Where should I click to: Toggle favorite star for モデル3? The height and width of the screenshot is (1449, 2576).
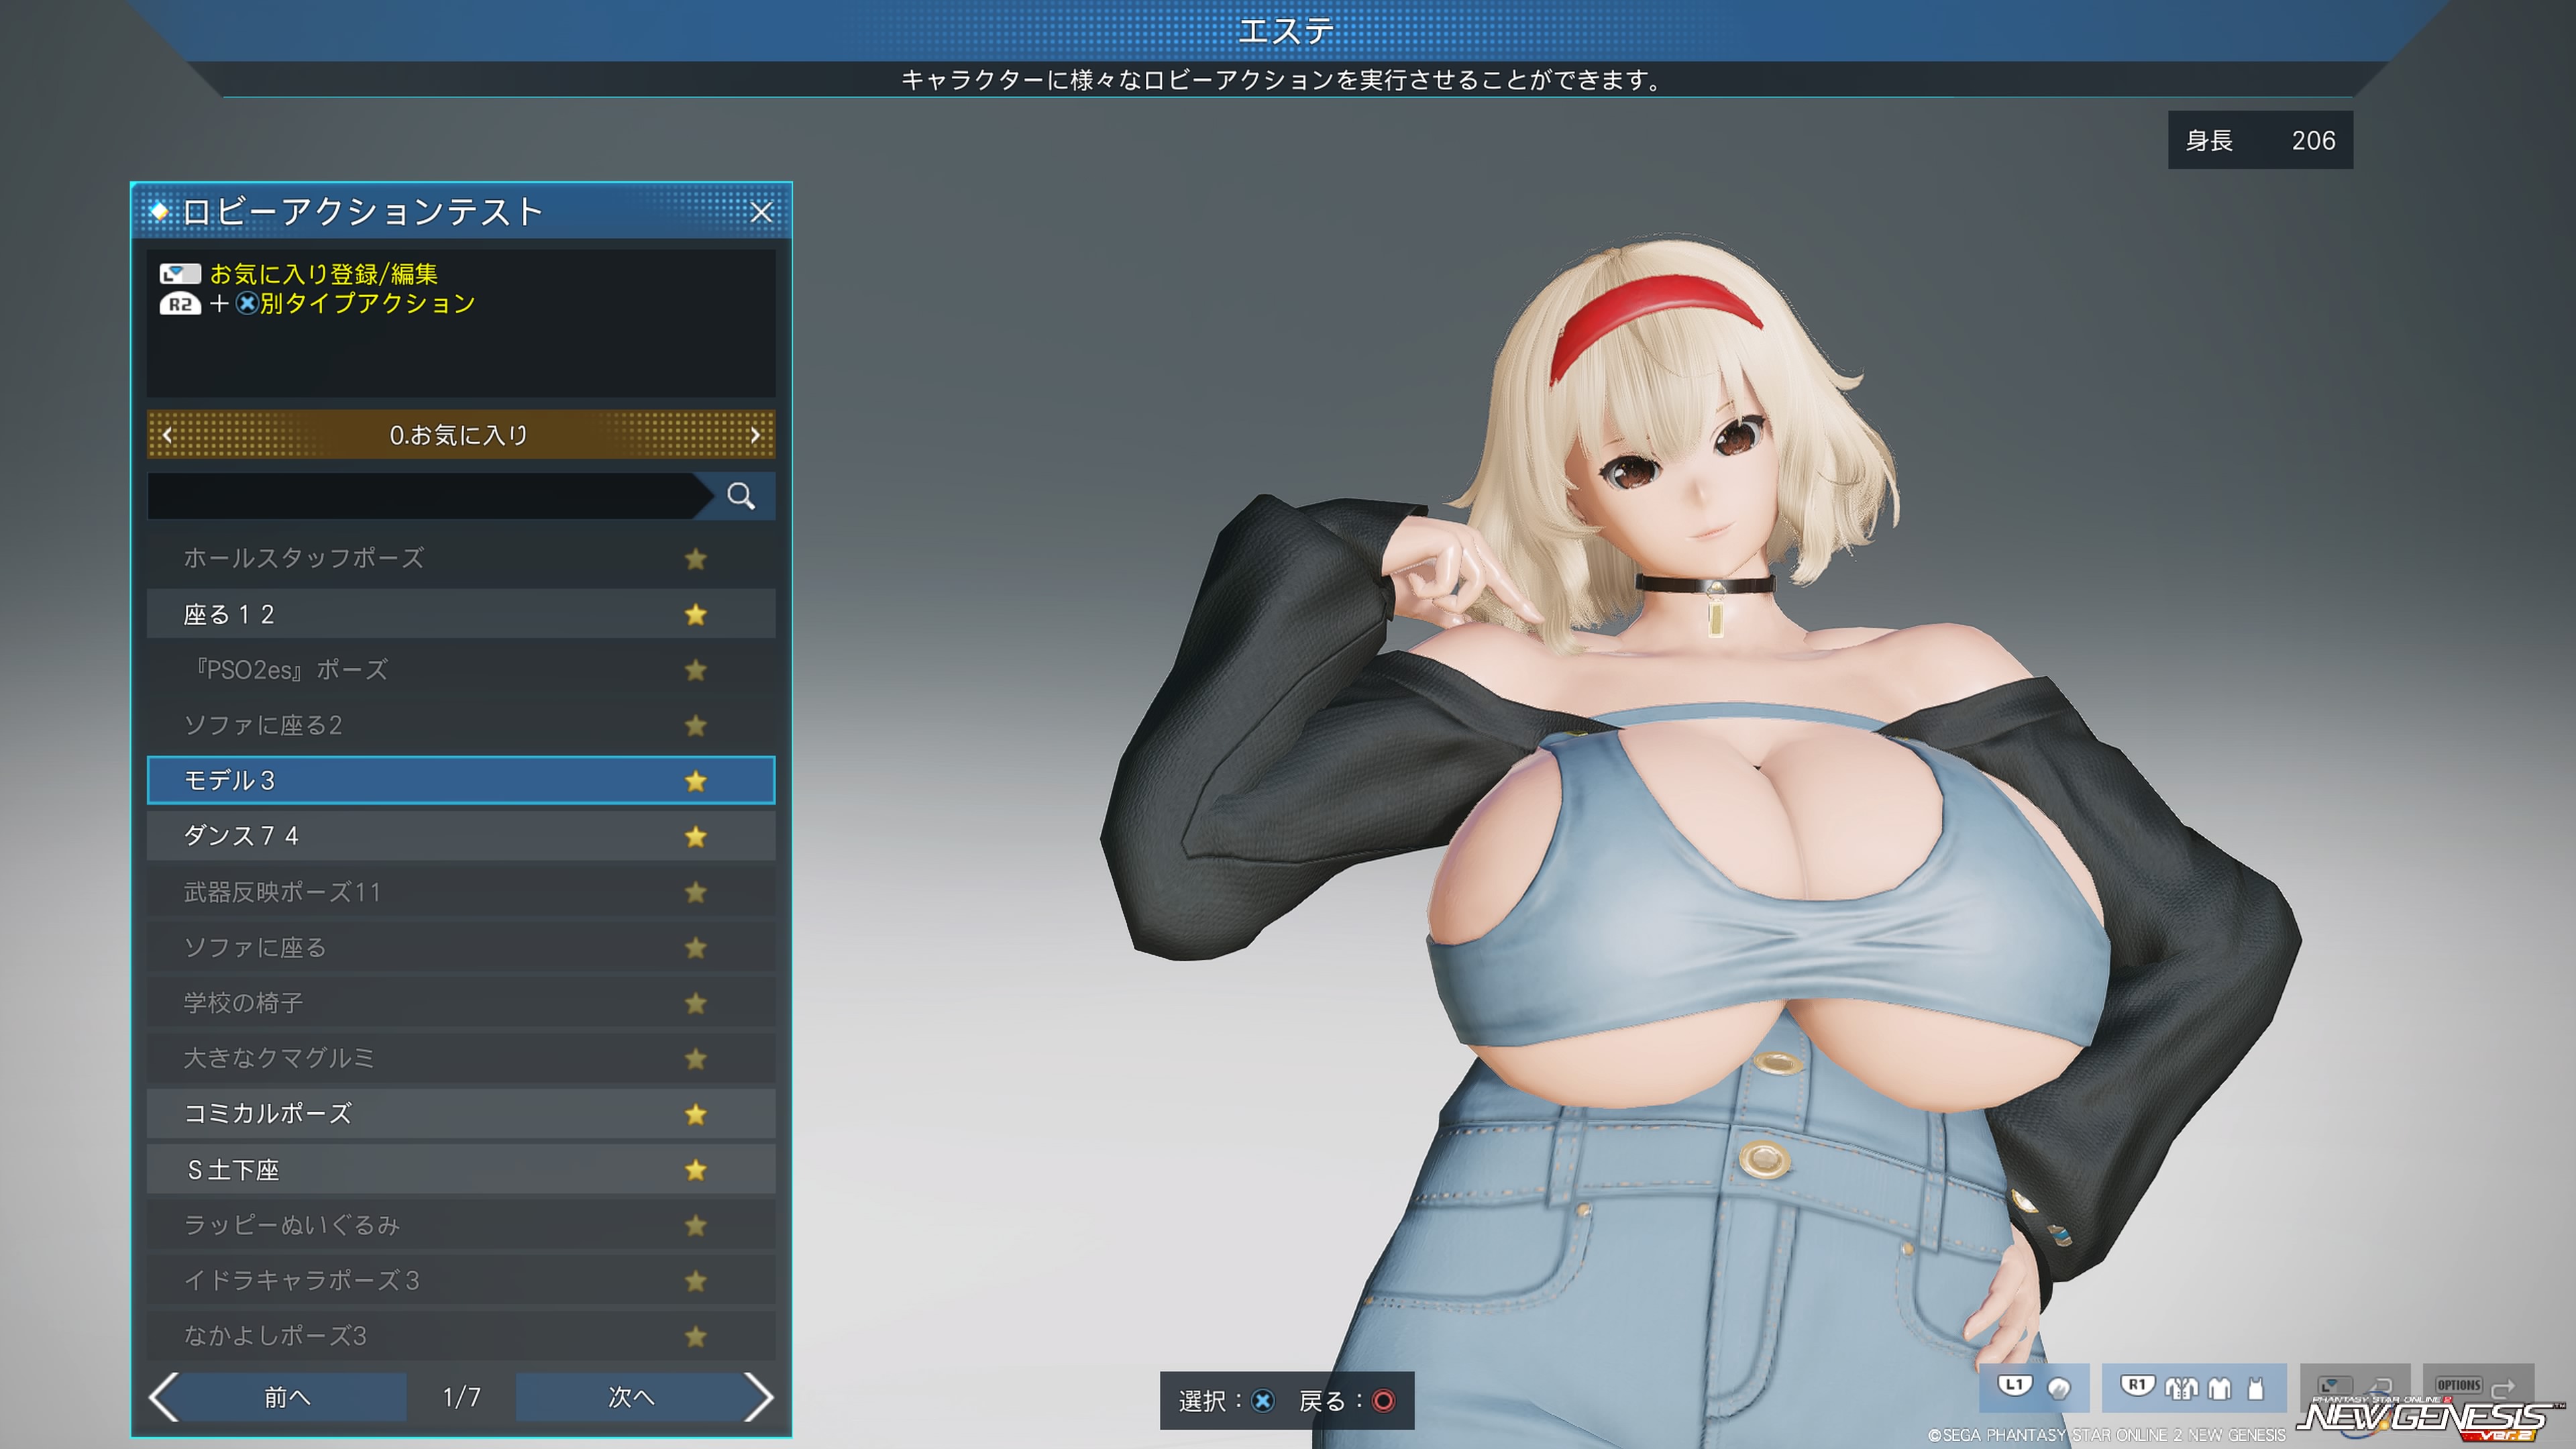696,781
